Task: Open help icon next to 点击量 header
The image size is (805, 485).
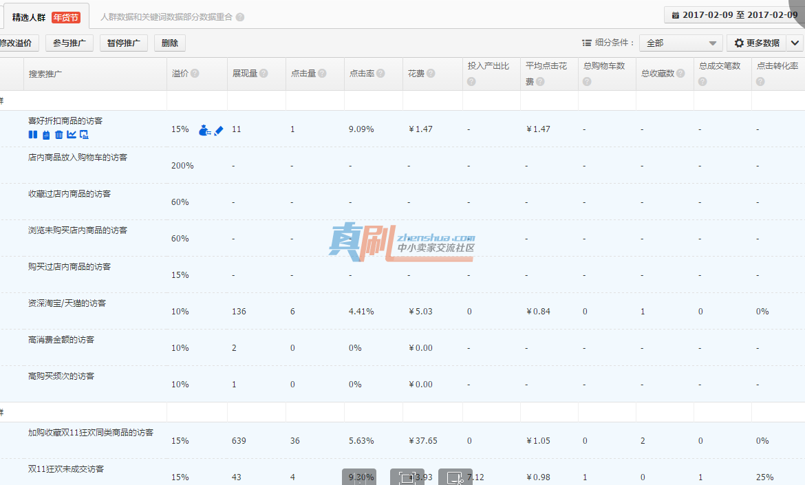Action: pyautogui.click(x=322, y=74)
